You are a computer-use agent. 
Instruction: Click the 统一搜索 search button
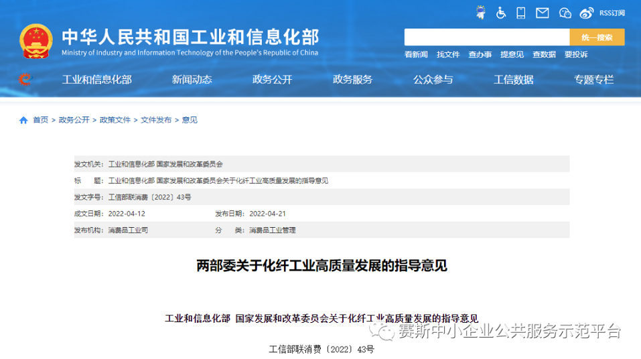597,37
